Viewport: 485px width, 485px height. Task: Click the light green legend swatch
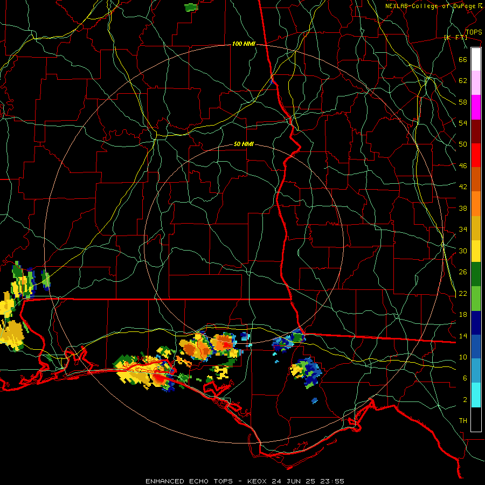coord(476,299)
